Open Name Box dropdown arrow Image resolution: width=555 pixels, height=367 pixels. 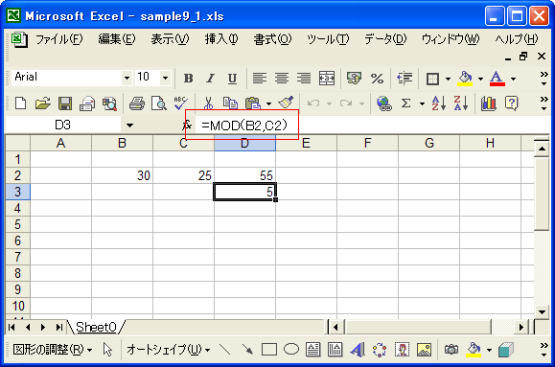pos(130,125)
